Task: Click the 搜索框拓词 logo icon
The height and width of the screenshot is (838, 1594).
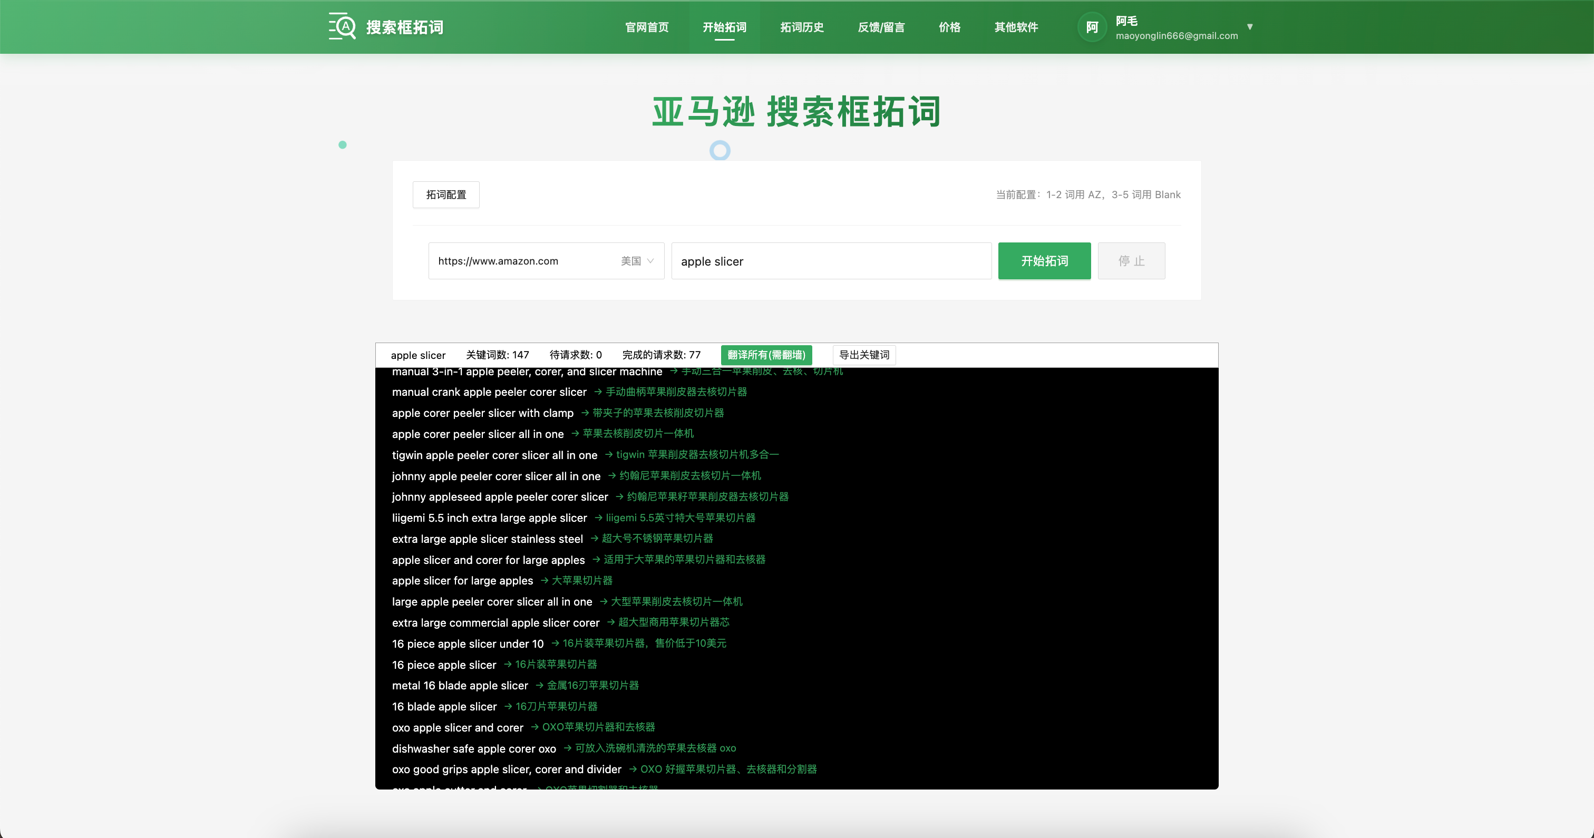Action: (x=342, y=26)
